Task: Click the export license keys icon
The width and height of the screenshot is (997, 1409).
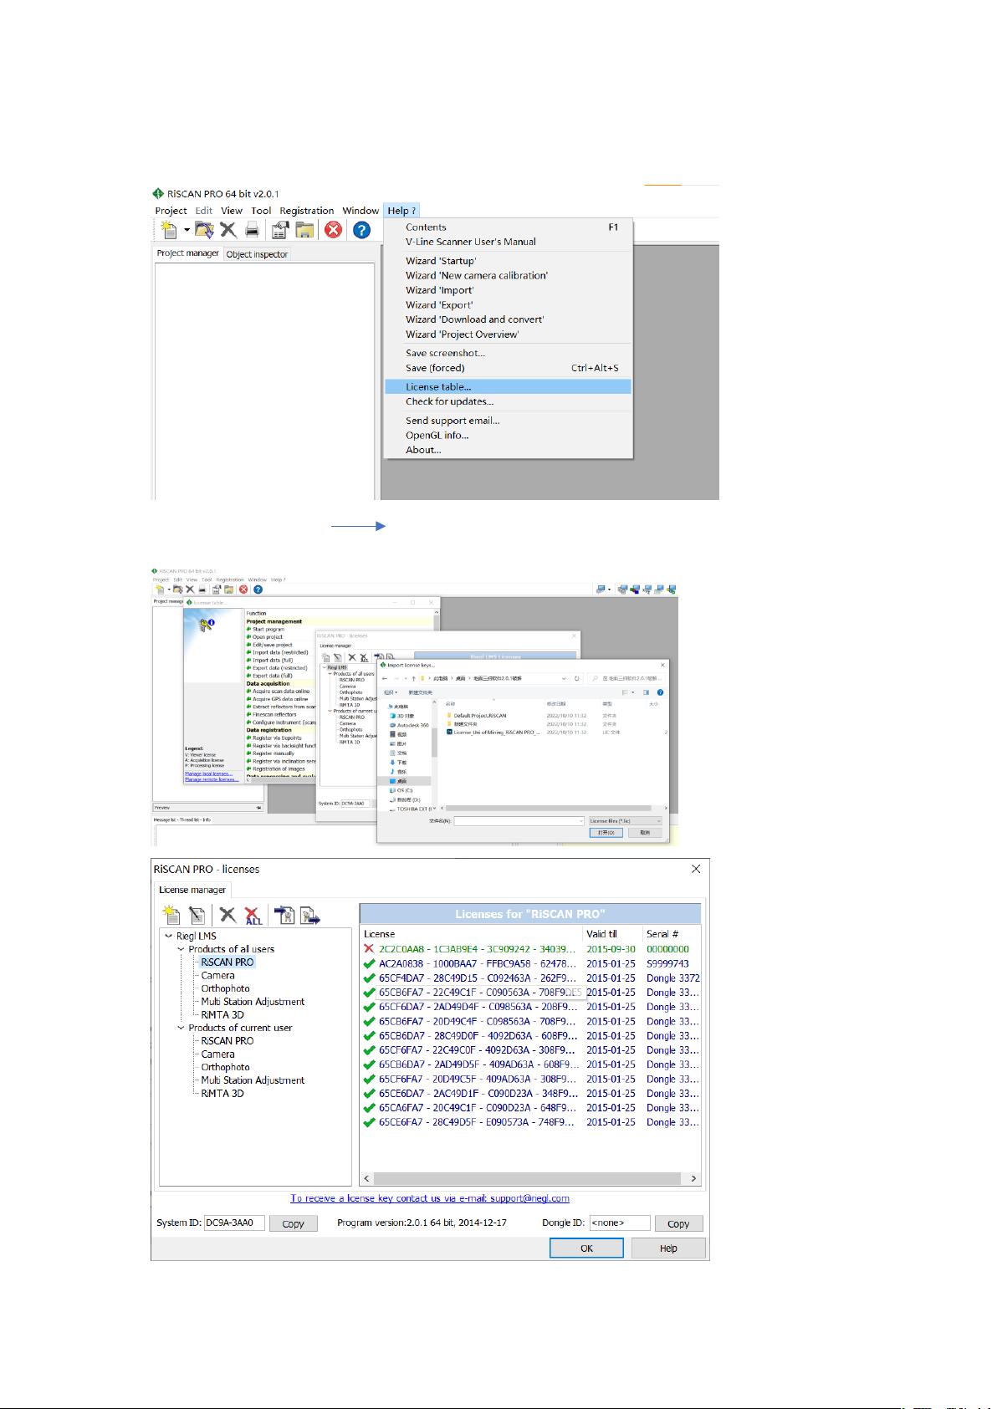Action: click(310, 916)
